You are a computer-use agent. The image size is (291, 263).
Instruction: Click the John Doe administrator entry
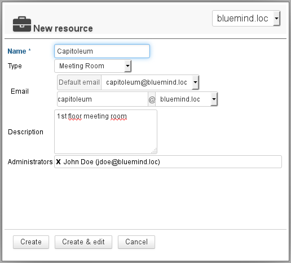point(112,162)
